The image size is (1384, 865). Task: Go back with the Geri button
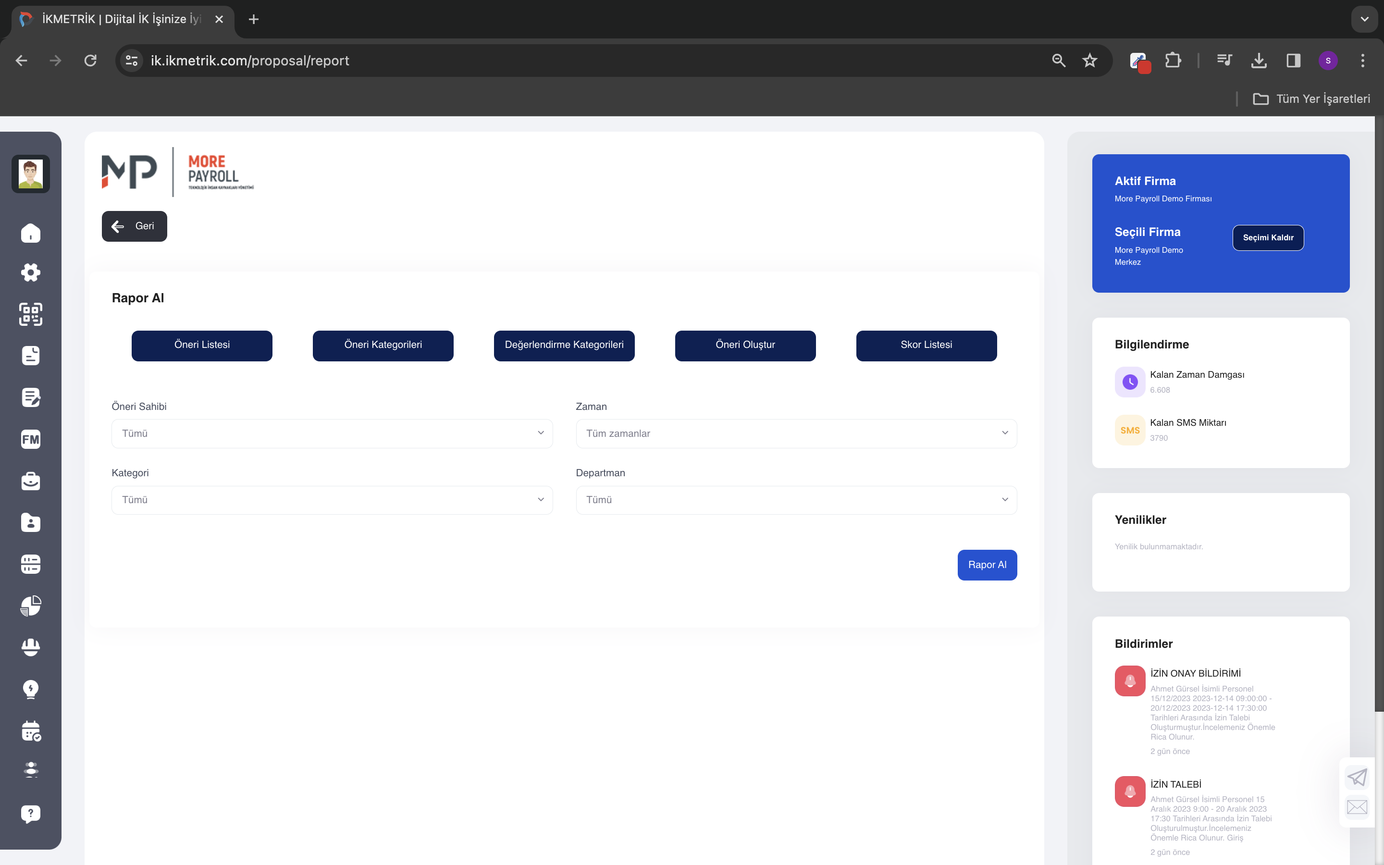click(x=135, y=226)
